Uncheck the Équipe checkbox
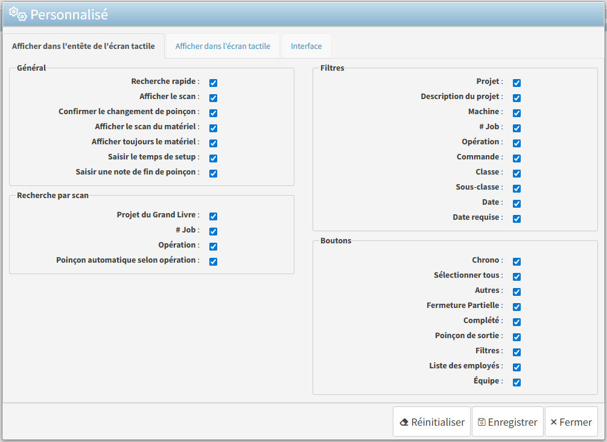This screenshot has height=442, width=607. pos(516,382)
